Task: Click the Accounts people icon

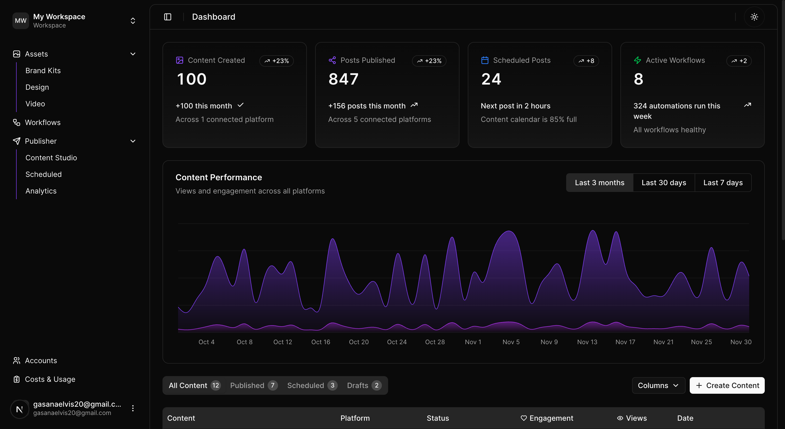Action: [x=16, y=361]
